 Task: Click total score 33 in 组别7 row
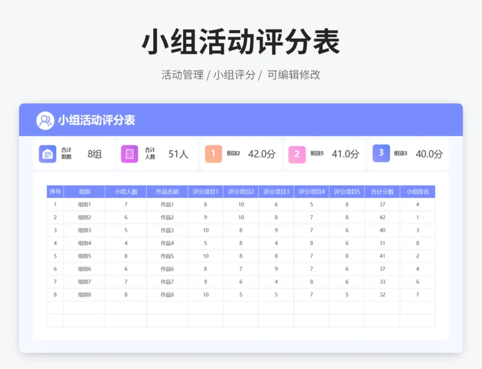tap(382, 282)
